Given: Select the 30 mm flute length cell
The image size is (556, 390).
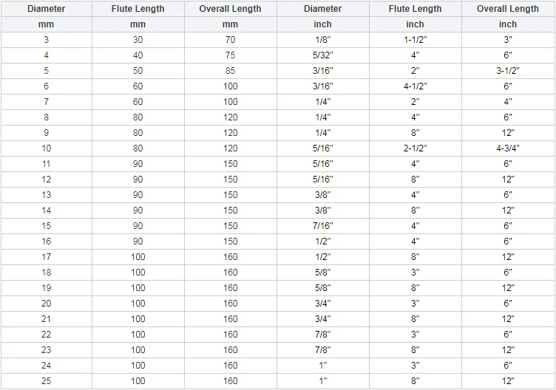Looking at the screenshot, I should [x=138, y=40].
